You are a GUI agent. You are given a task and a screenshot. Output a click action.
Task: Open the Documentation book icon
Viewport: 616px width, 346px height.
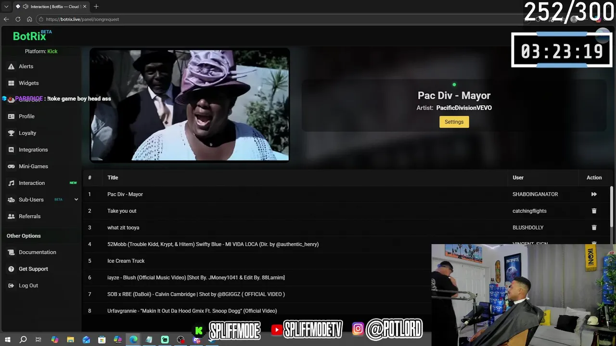11,252
